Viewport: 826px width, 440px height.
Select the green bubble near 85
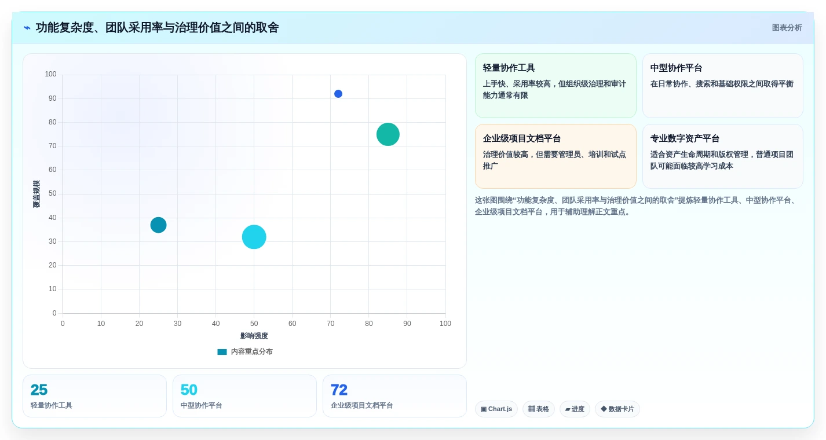(388, 134)
